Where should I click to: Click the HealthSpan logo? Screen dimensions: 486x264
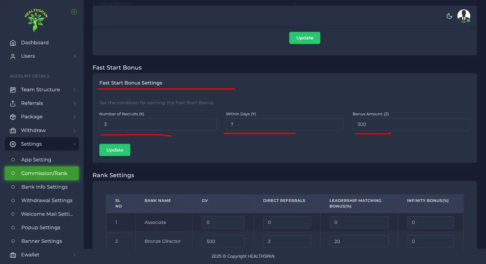36,20
